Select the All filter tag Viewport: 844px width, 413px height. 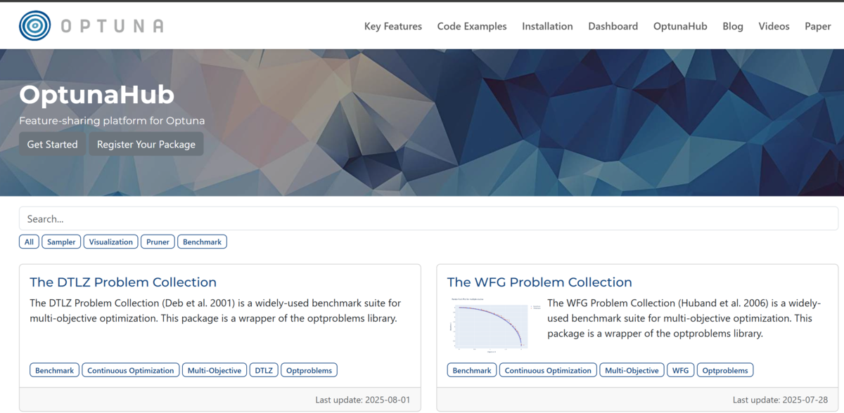[29, 242]
